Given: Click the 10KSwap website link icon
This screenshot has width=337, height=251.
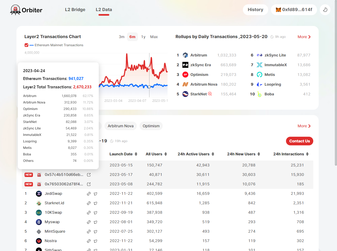Looking at the screenshot, I should click(x=89, y=213).
